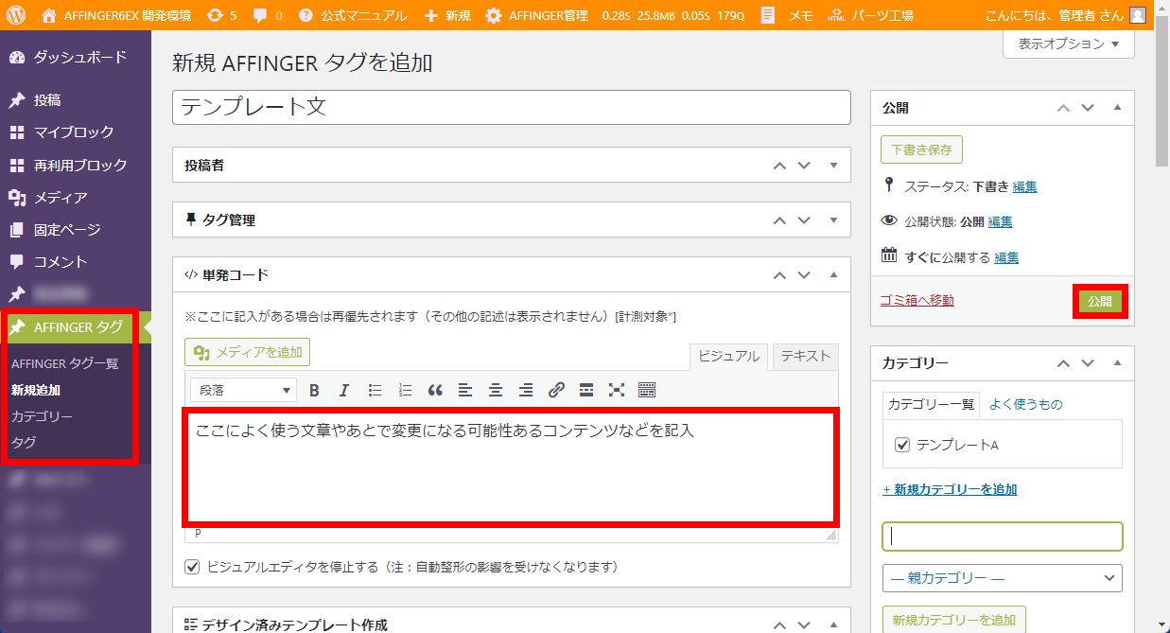Insert a numbered list

click(x=405, y=390)
